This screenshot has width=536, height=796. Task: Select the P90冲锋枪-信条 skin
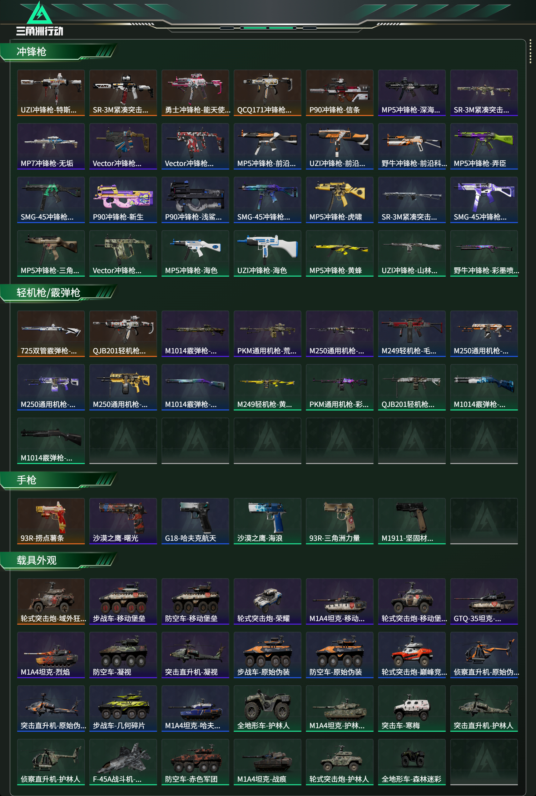coord(339,93)
